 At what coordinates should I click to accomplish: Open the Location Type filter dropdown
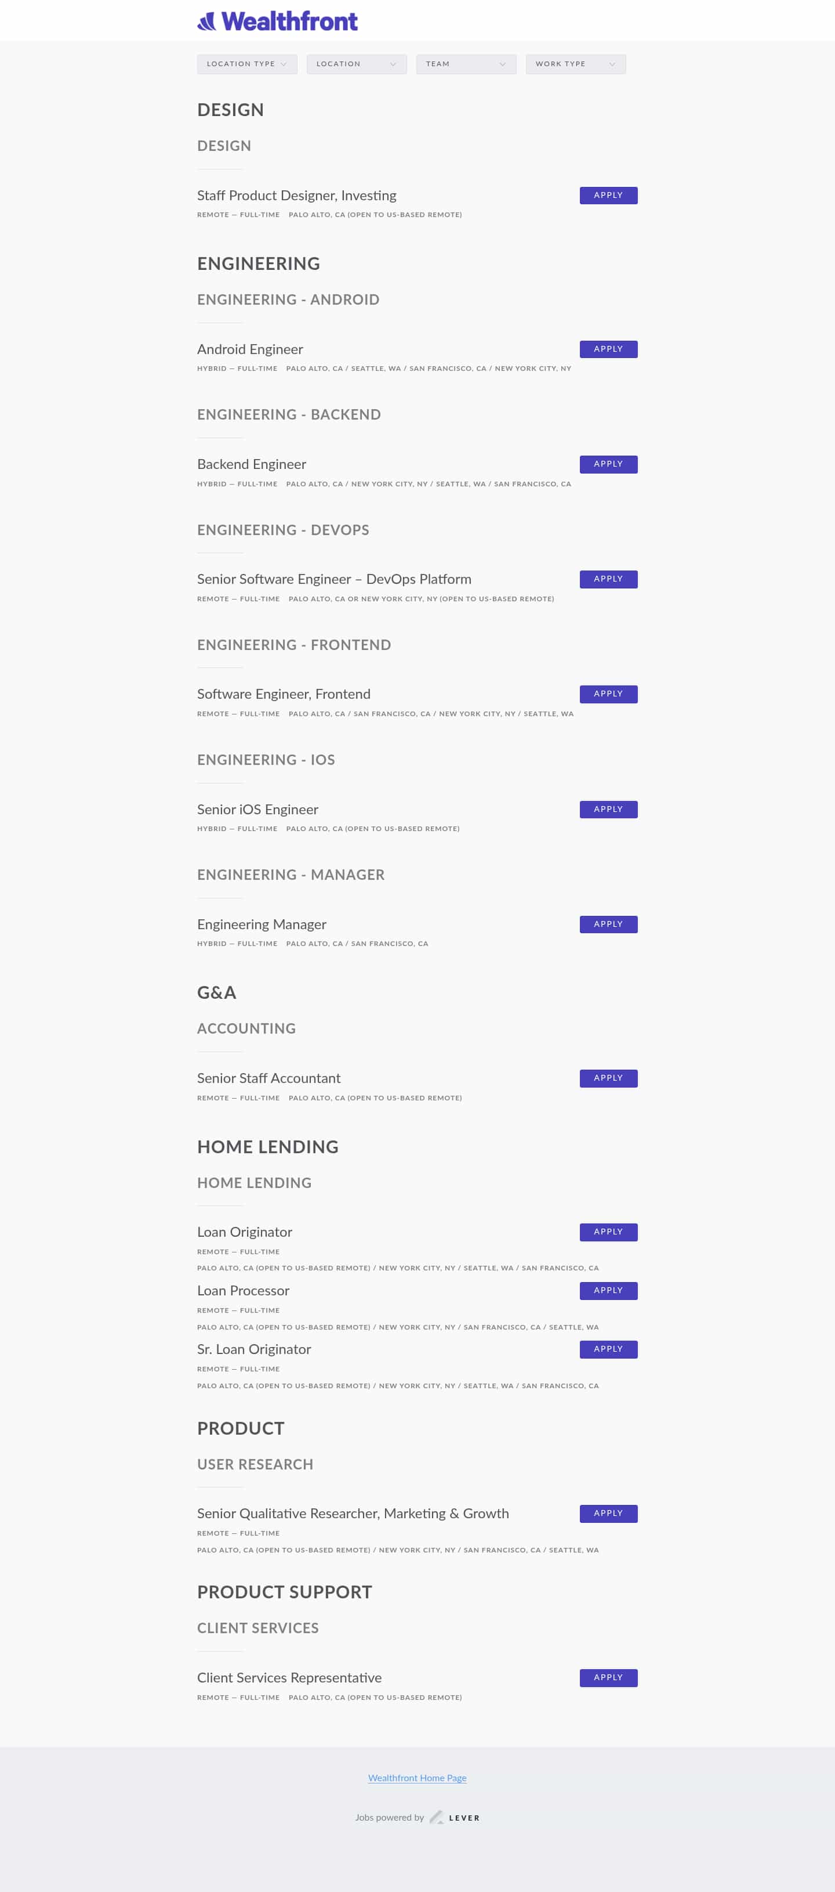pos(246,64)
